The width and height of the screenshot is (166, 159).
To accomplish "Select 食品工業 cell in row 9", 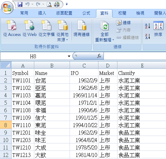I will [x=142, y=133].
